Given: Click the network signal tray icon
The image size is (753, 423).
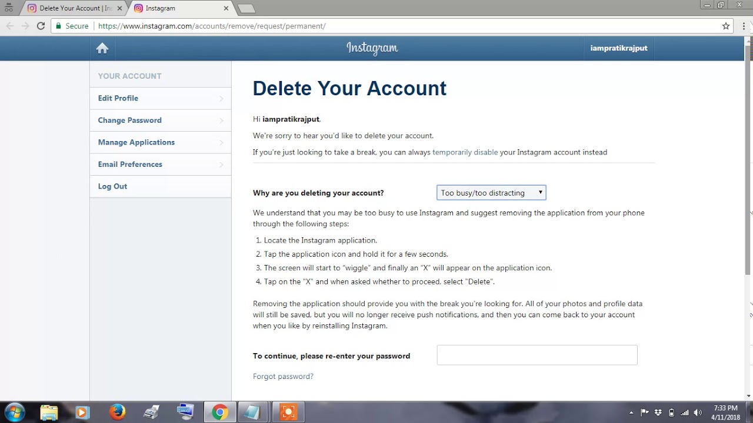Looking at the screenshot, I should point(685,412).
